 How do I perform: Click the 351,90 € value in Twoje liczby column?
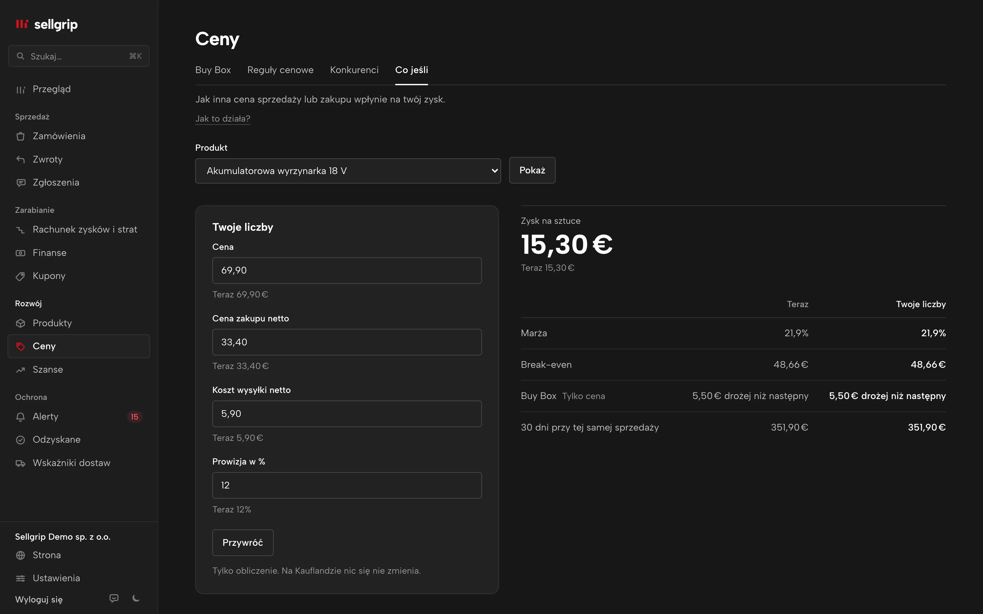(927, 427)
